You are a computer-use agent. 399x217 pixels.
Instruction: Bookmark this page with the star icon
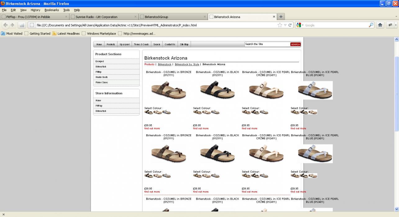(x=280, y=25)
